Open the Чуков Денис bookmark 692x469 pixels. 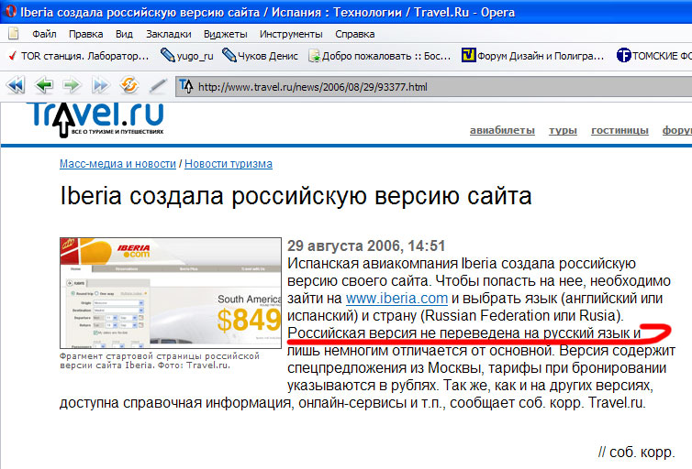tap(260, 56)
